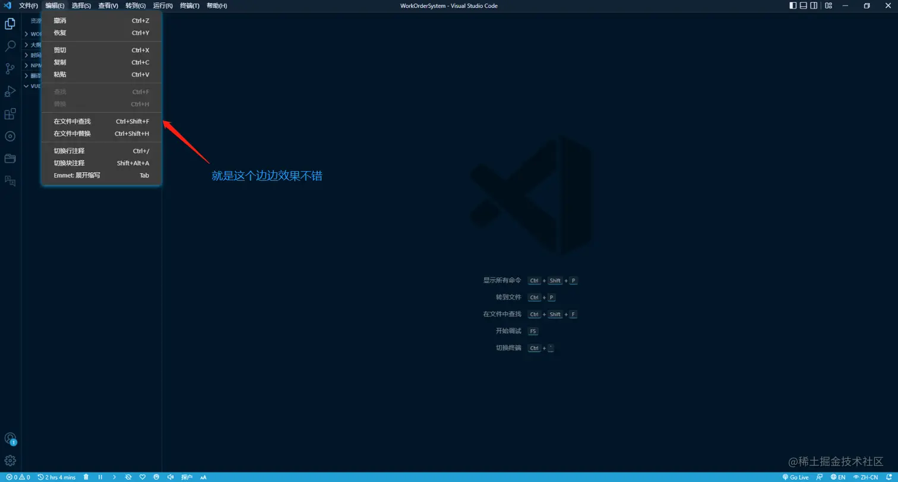
Task: Open the Manage gear icon
Action: (10, 461)
